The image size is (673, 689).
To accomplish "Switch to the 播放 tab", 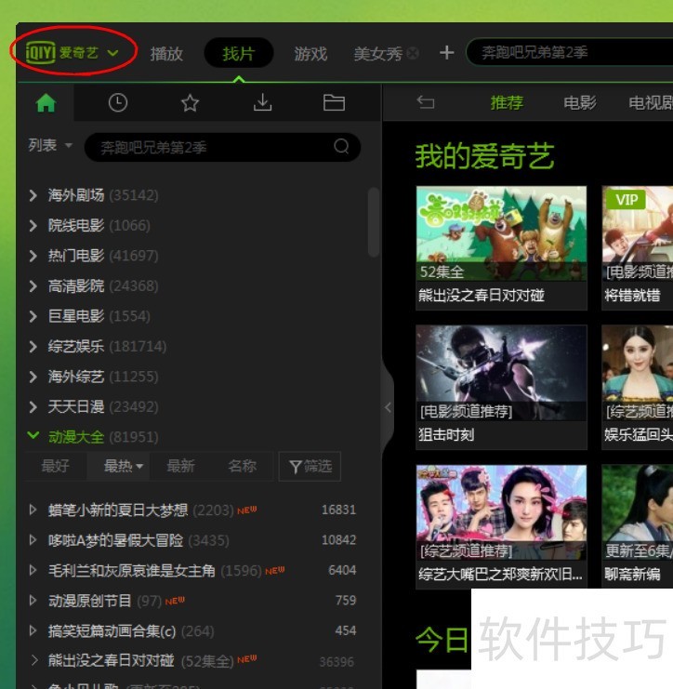I will (x=166, y=53).
